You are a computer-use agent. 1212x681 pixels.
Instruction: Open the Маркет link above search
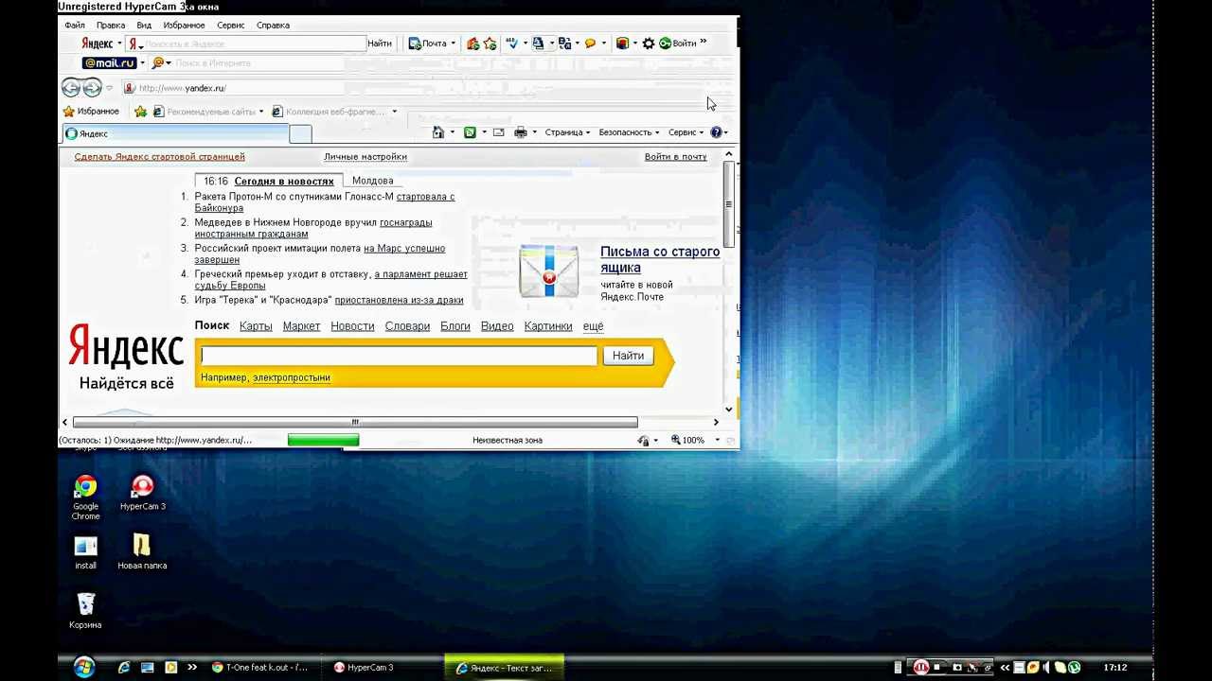(301, 326)
